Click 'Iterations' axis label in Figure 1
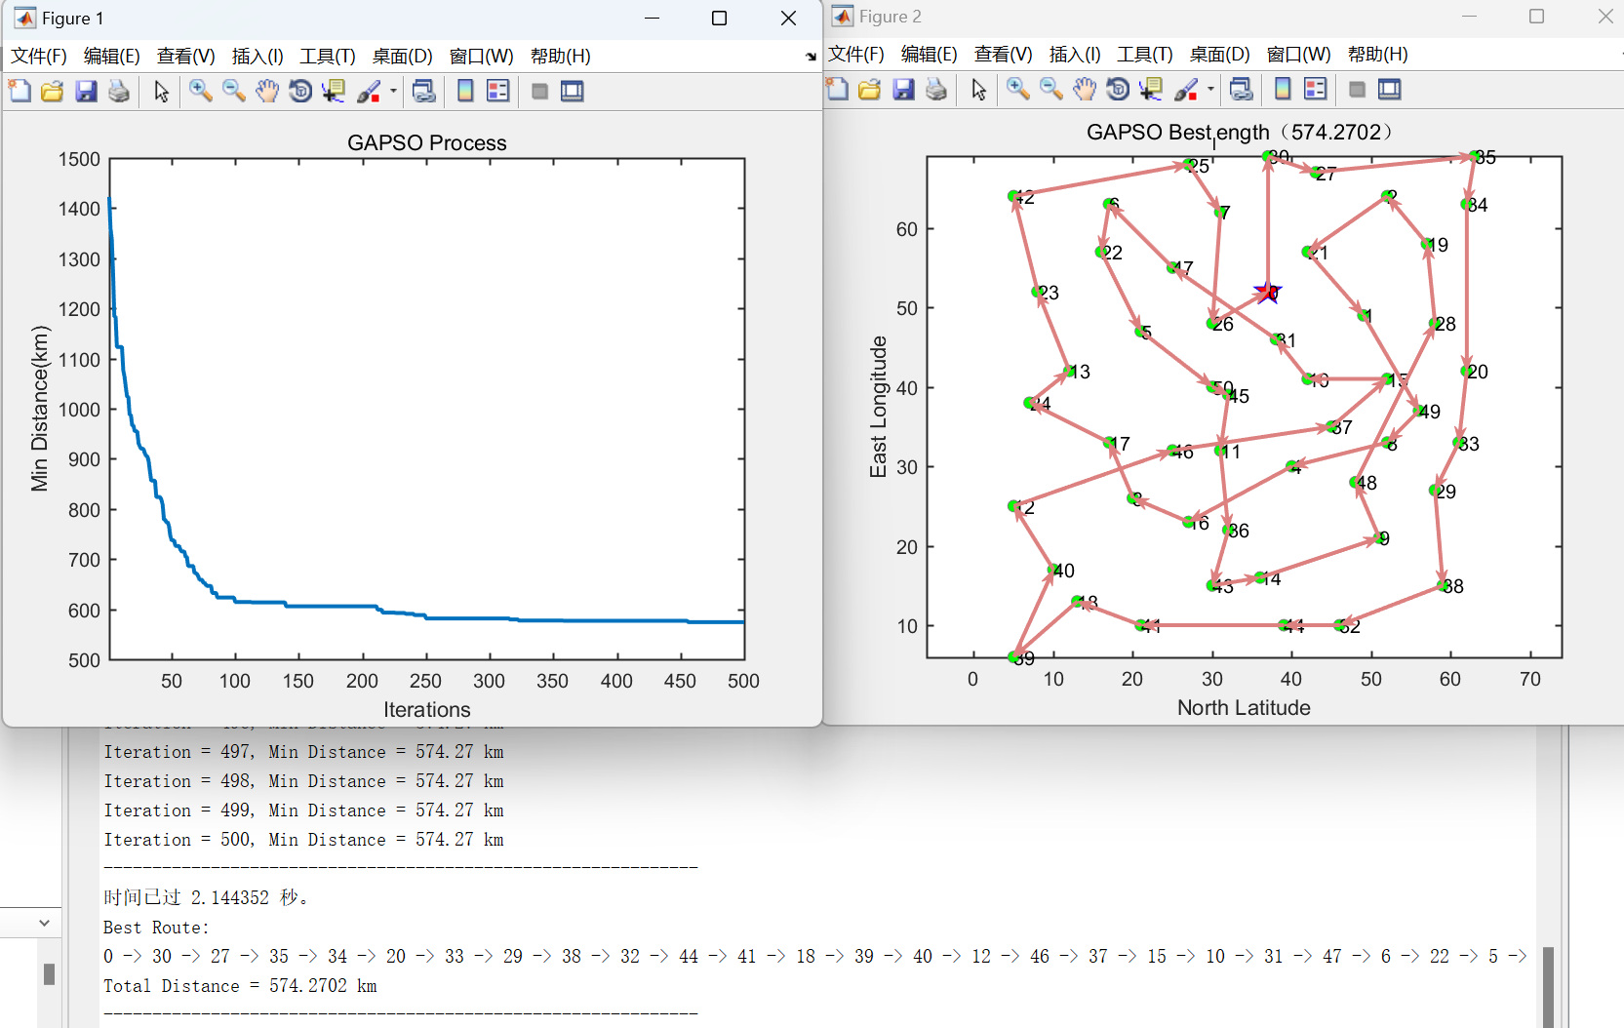Viewport: 1624px width, 1028px height. click(427, 710)
